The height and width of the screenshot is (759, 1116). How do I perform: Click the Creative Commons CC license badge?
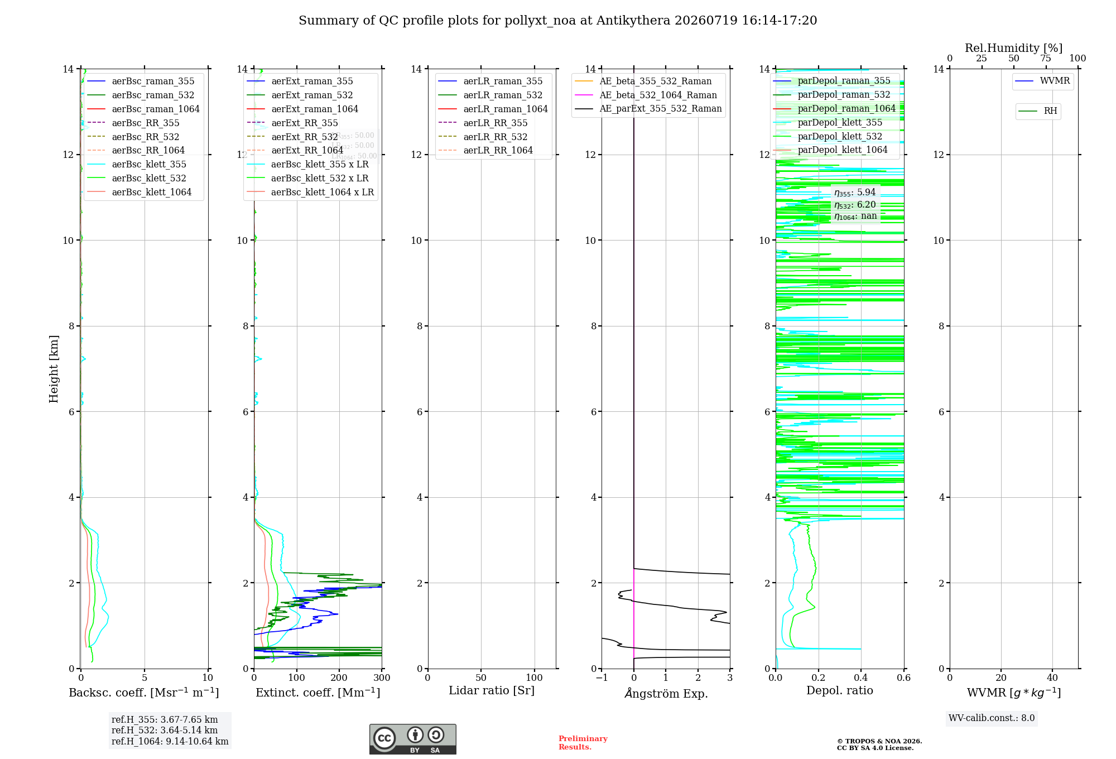(412, 739)
